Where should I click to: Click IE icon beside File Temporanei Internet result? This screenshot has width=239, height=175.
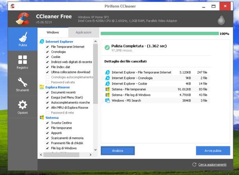click(x=107, y=72)
